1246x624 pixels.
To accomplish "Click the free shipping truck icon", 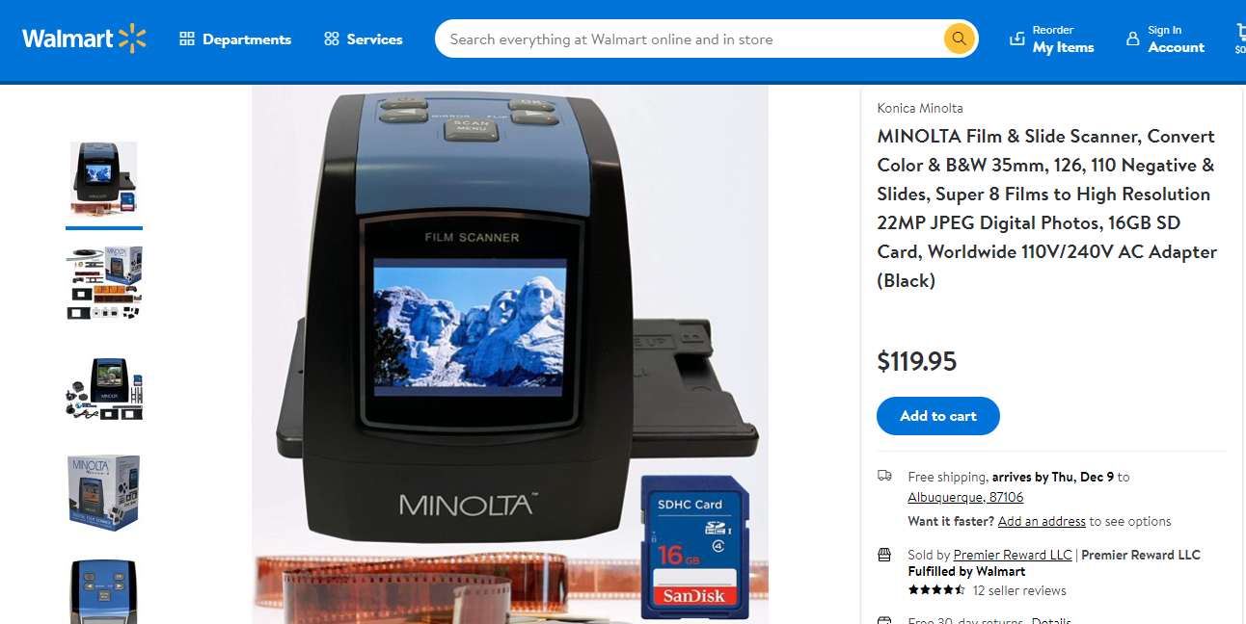I will pos(884,476).
